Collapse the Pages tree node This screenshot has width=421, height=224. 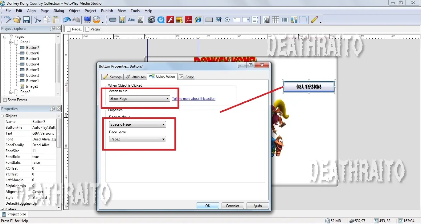point(5,37)
